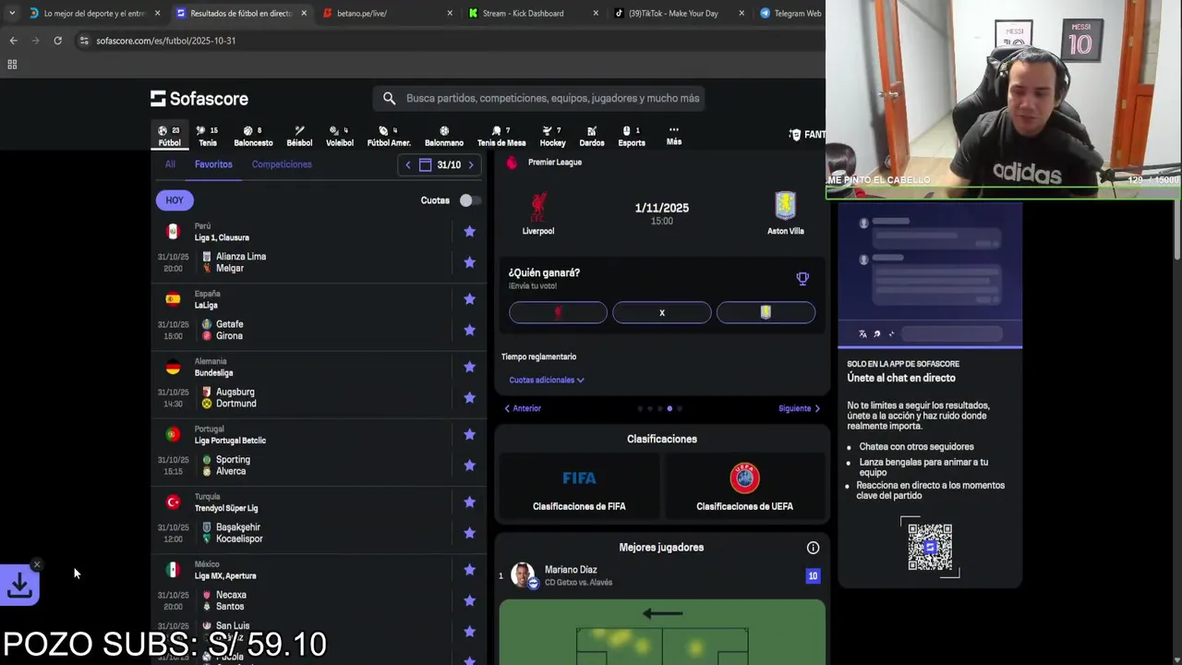The width and height of the screenshot is (1182, 665).
Task: Open the Tenis sport category
Action: (208, 136)
